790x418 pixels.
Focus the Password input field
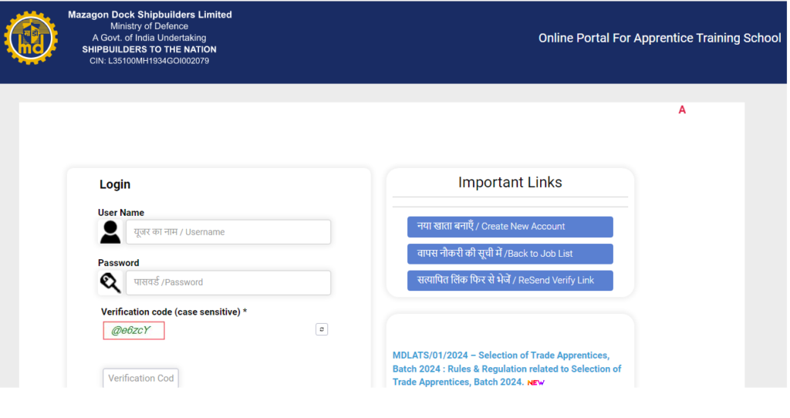click(228, 282)
